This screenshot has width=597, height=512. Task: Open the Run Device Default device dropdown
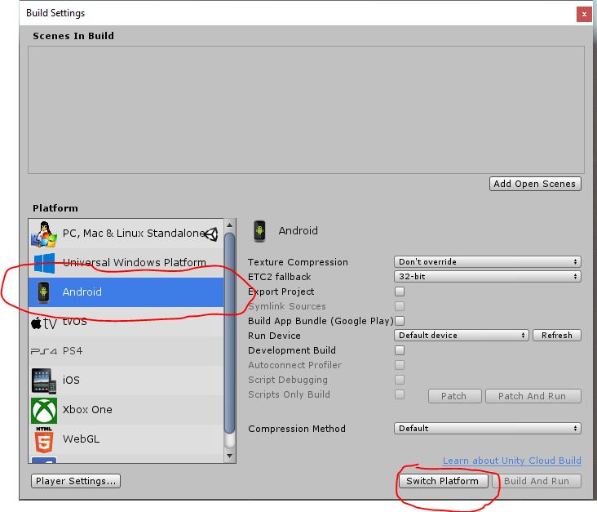tap(461, 336)
